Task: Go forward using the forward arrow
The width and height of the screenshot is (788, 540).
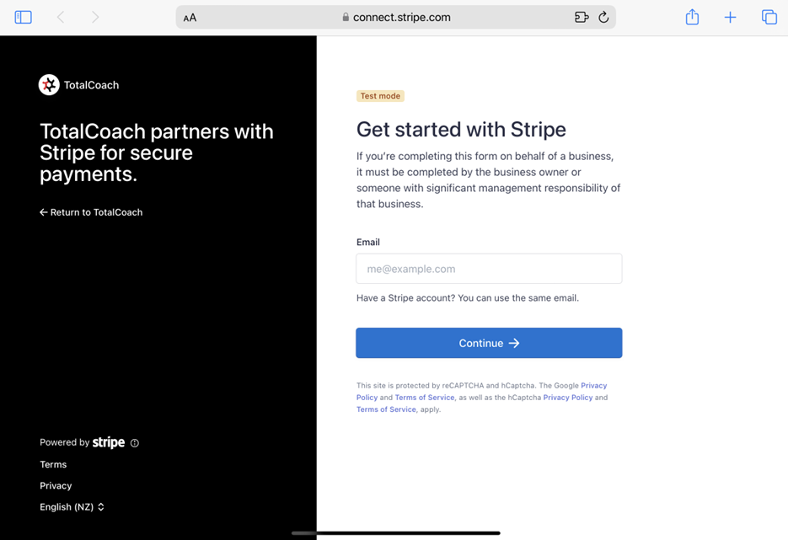Action: point(95,17)
